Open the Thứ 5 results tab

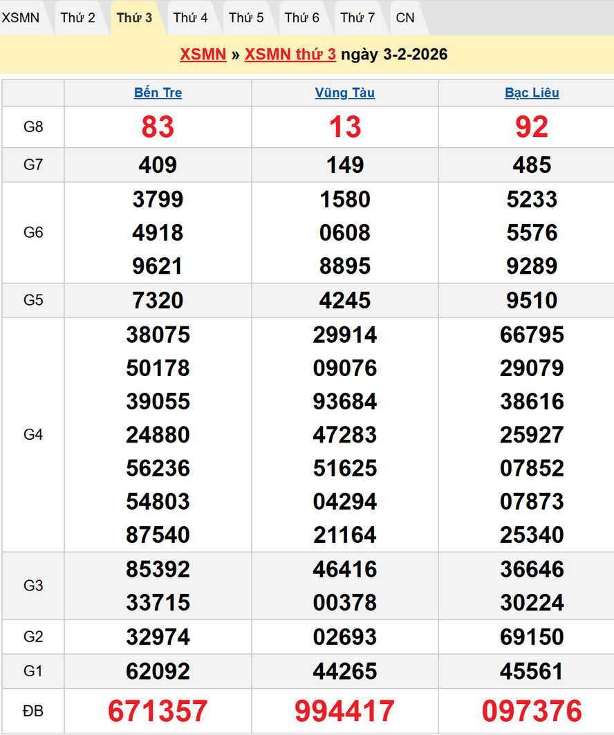click(x=246, y=18)
